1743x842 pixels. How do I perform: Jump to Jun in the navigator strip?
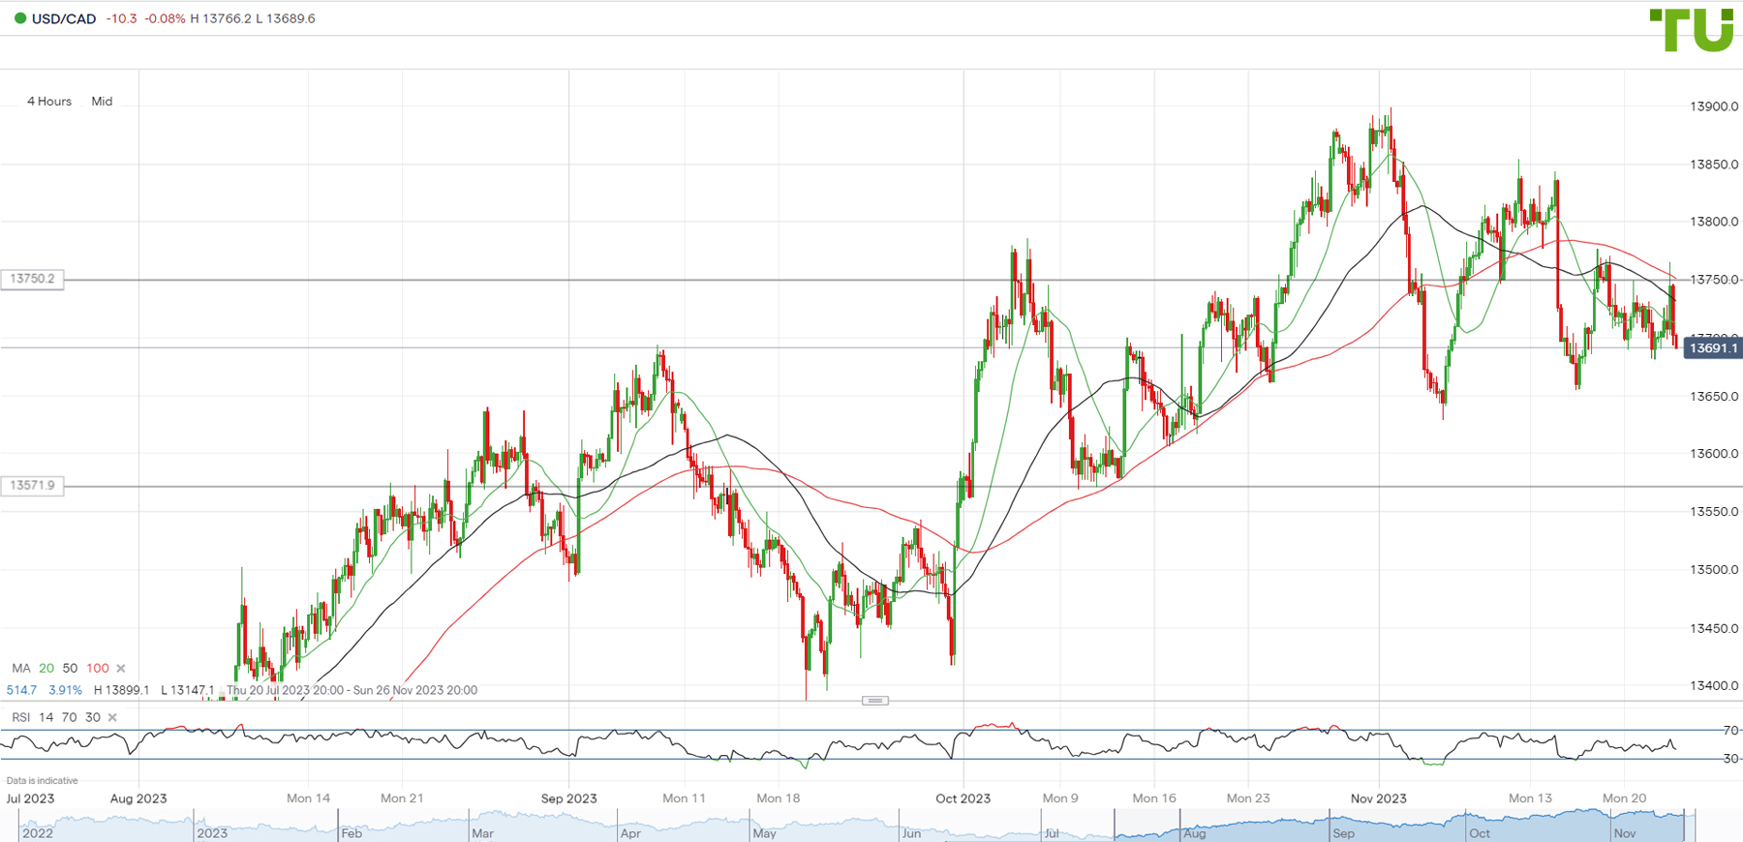click(x=911, y=832)
